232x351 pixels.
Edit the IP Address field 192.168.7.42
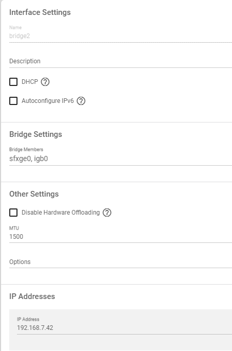[x=124, y=328]
